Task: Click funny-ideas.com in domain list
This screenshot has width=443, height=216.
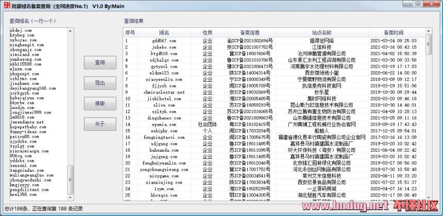Action: [28, 132]
